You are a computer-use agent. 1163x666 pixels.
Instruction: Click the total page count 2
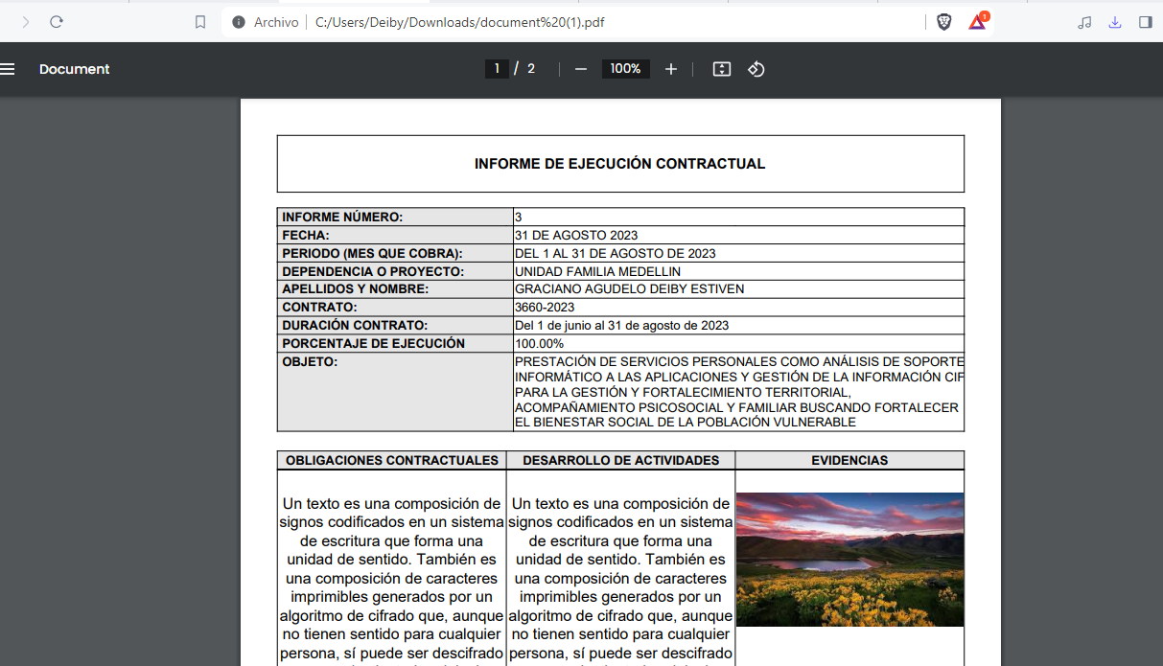(x=531, y=69)
